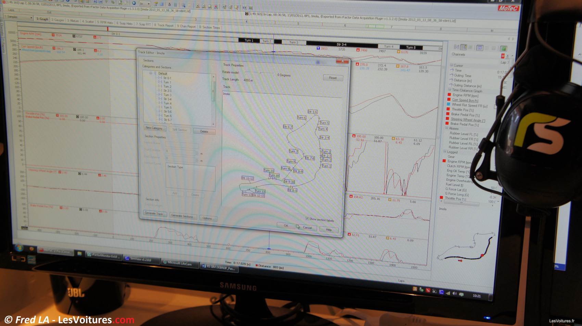
Task: Click the Reset button in Track Properties
Action: (x=333, y=78)
